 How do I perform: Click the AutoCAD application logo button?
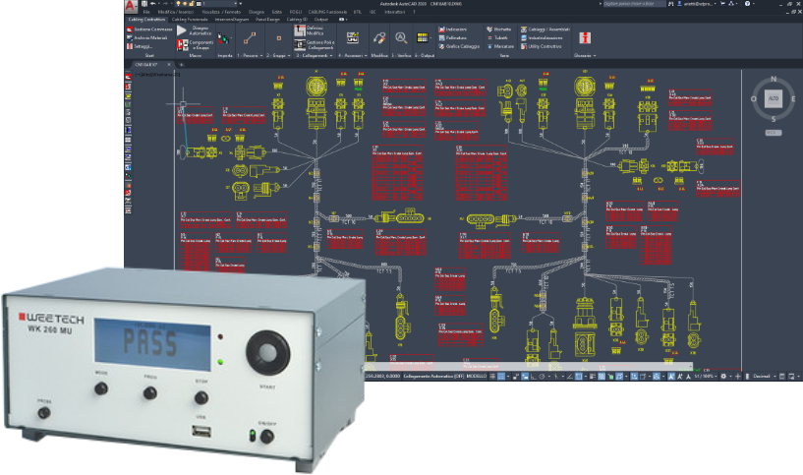click(x=131, y=7)
